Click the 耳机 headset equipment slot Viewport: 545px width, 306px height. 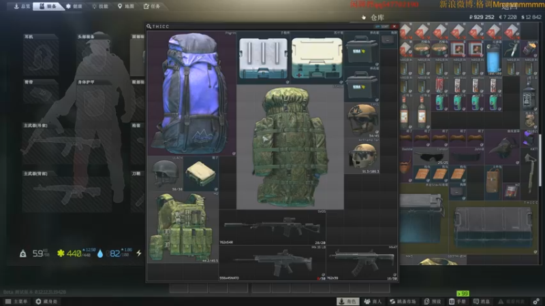coord(41,55)
